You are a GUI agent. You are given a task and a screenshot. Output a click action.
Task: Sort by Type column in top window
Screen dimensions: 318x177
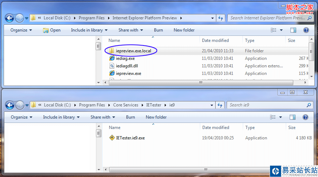[250, 40]
